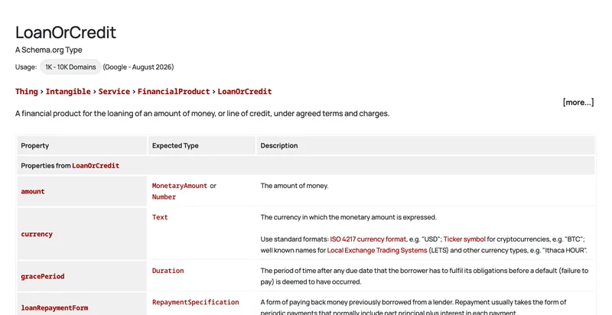The height and width of the screenshot is (315, 612).
Task: Open LoanOrCredit in the breadcrumb trail
Action: click(244, 92)
